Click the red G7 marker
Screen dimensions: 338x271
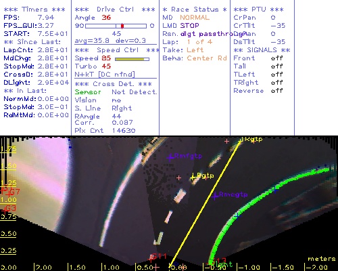pos(9,194)
